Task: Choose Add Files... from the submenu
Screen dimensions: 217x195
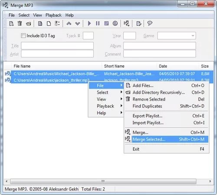Action: coord(167,85)
